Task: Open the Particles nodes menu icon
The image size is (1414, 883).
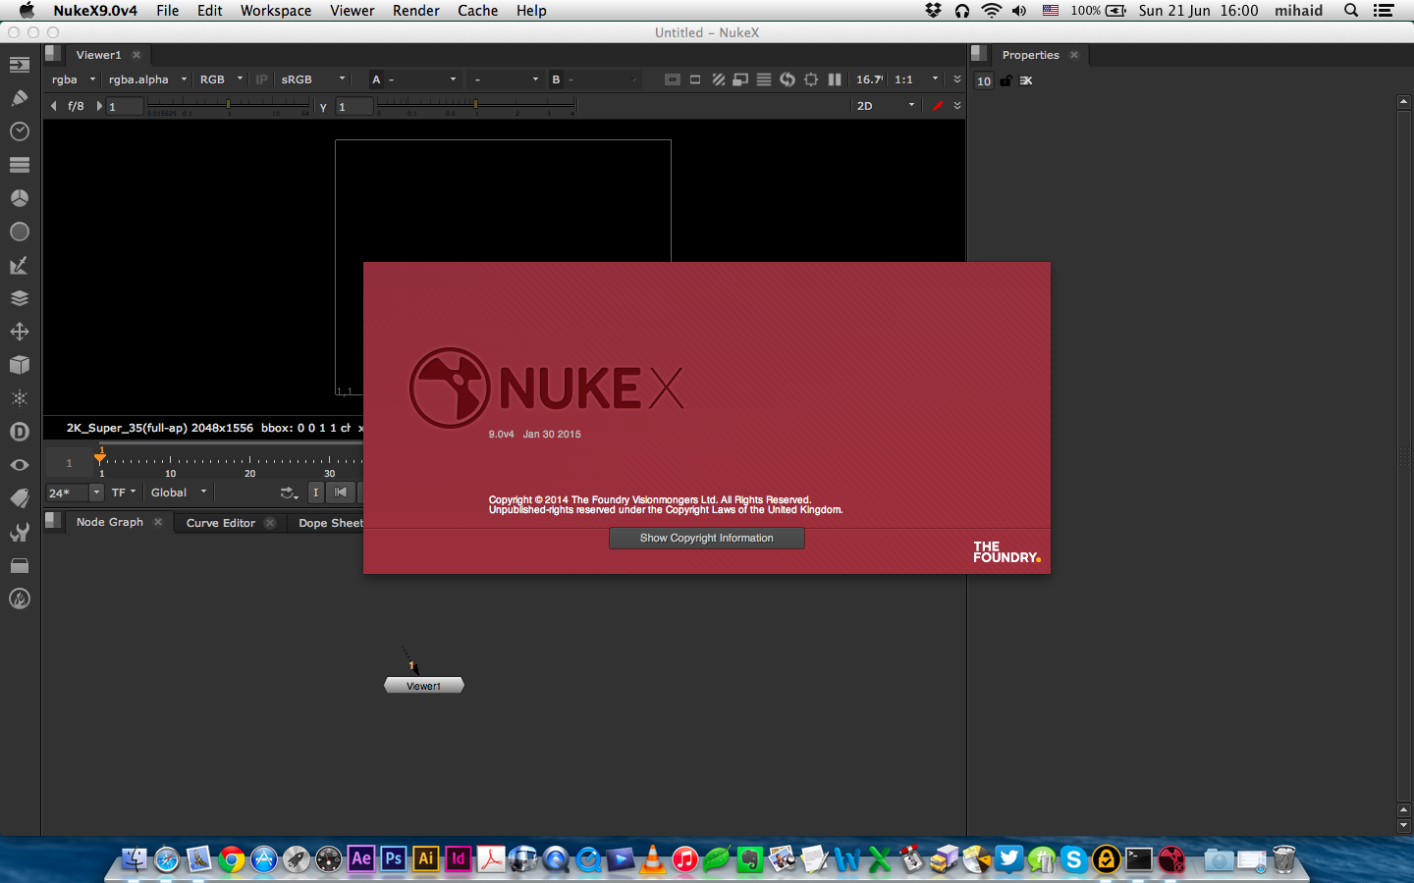Action: coord(19,398)
